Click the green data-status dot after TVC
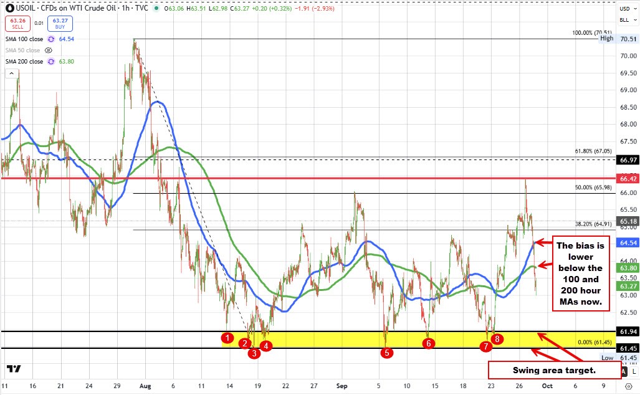 pos(156,7)
